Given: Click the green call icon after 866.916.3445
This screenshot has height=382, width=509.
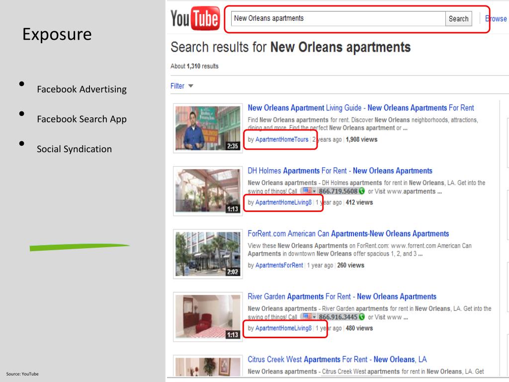Looking at the screenshot, I should point(362,317).
